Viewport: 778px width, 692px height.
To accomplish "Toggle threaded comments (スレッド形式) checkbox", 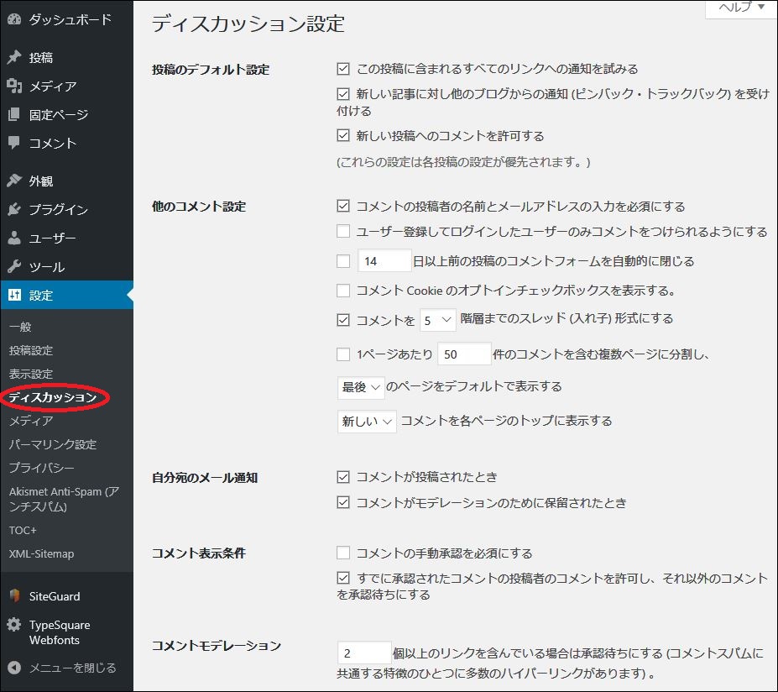I will (x=343, y=320).
